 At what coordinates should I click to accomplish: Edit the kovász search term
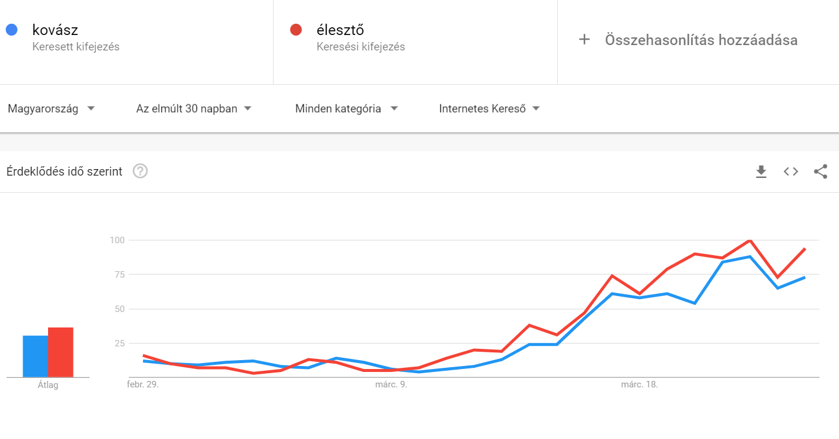tap(55, 30)
